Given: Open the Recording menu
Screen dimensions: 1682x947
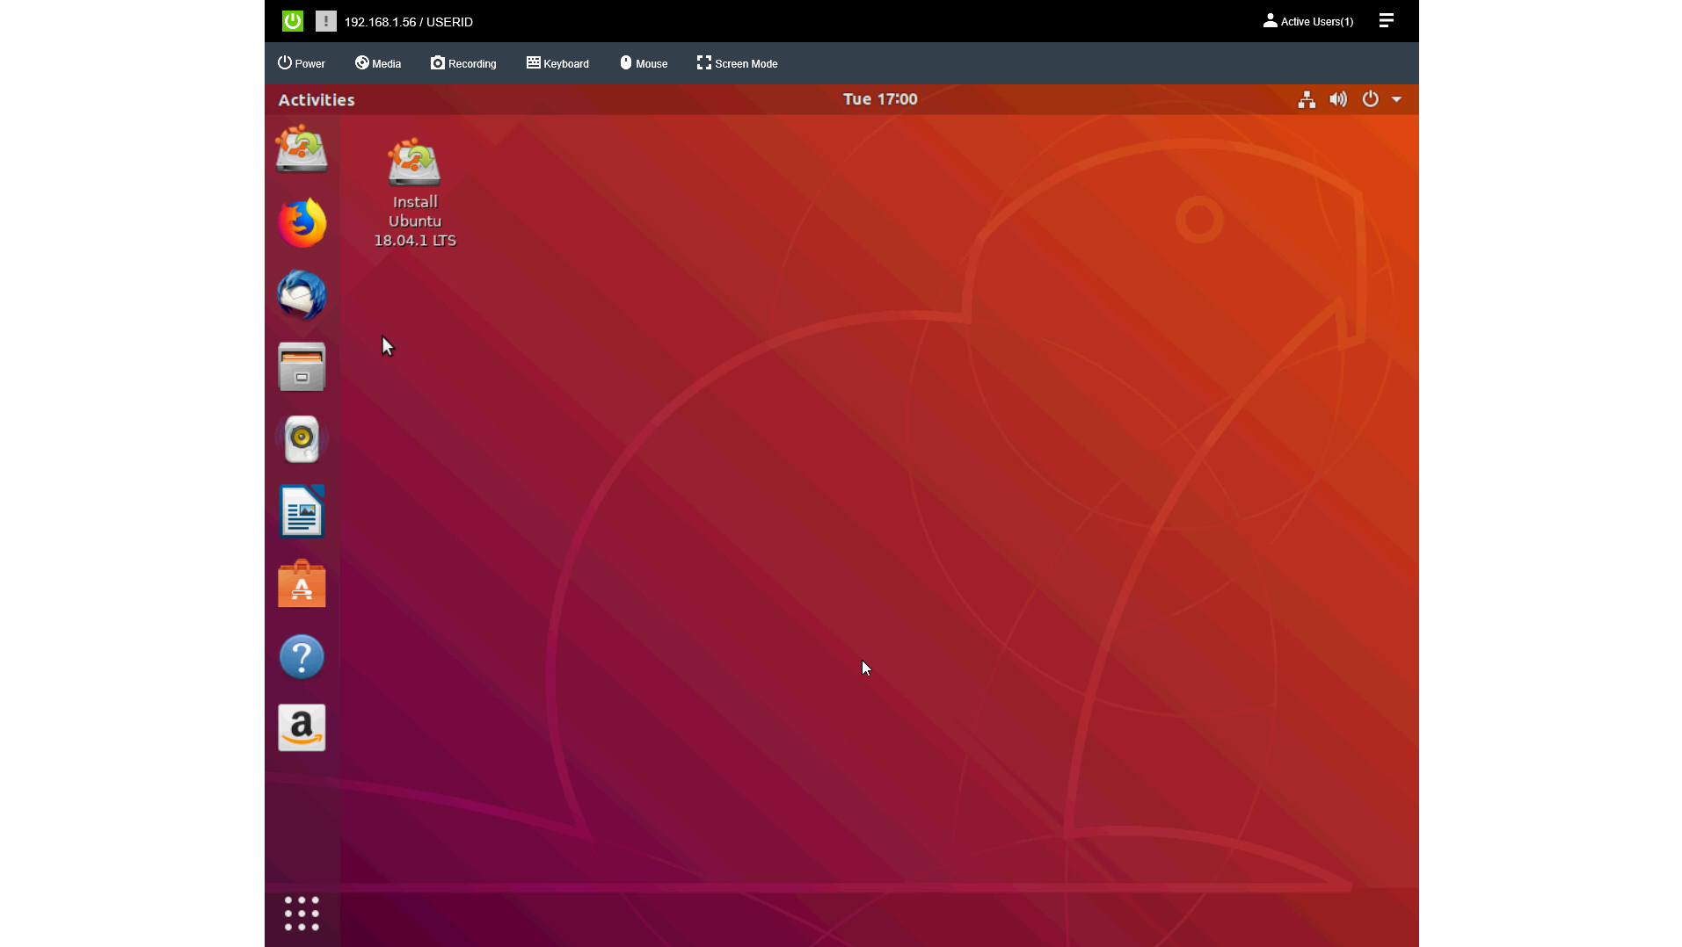Looking at the screenshot, I should tap(463, 63).
